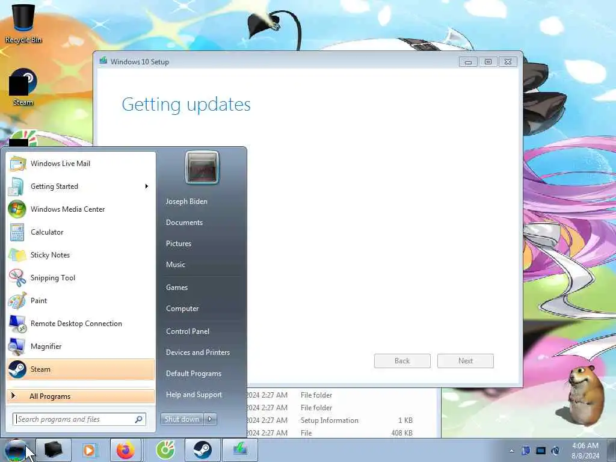
Task: Switch to Windows 10 Setup taskbar button
Action: tap(240, 450)
